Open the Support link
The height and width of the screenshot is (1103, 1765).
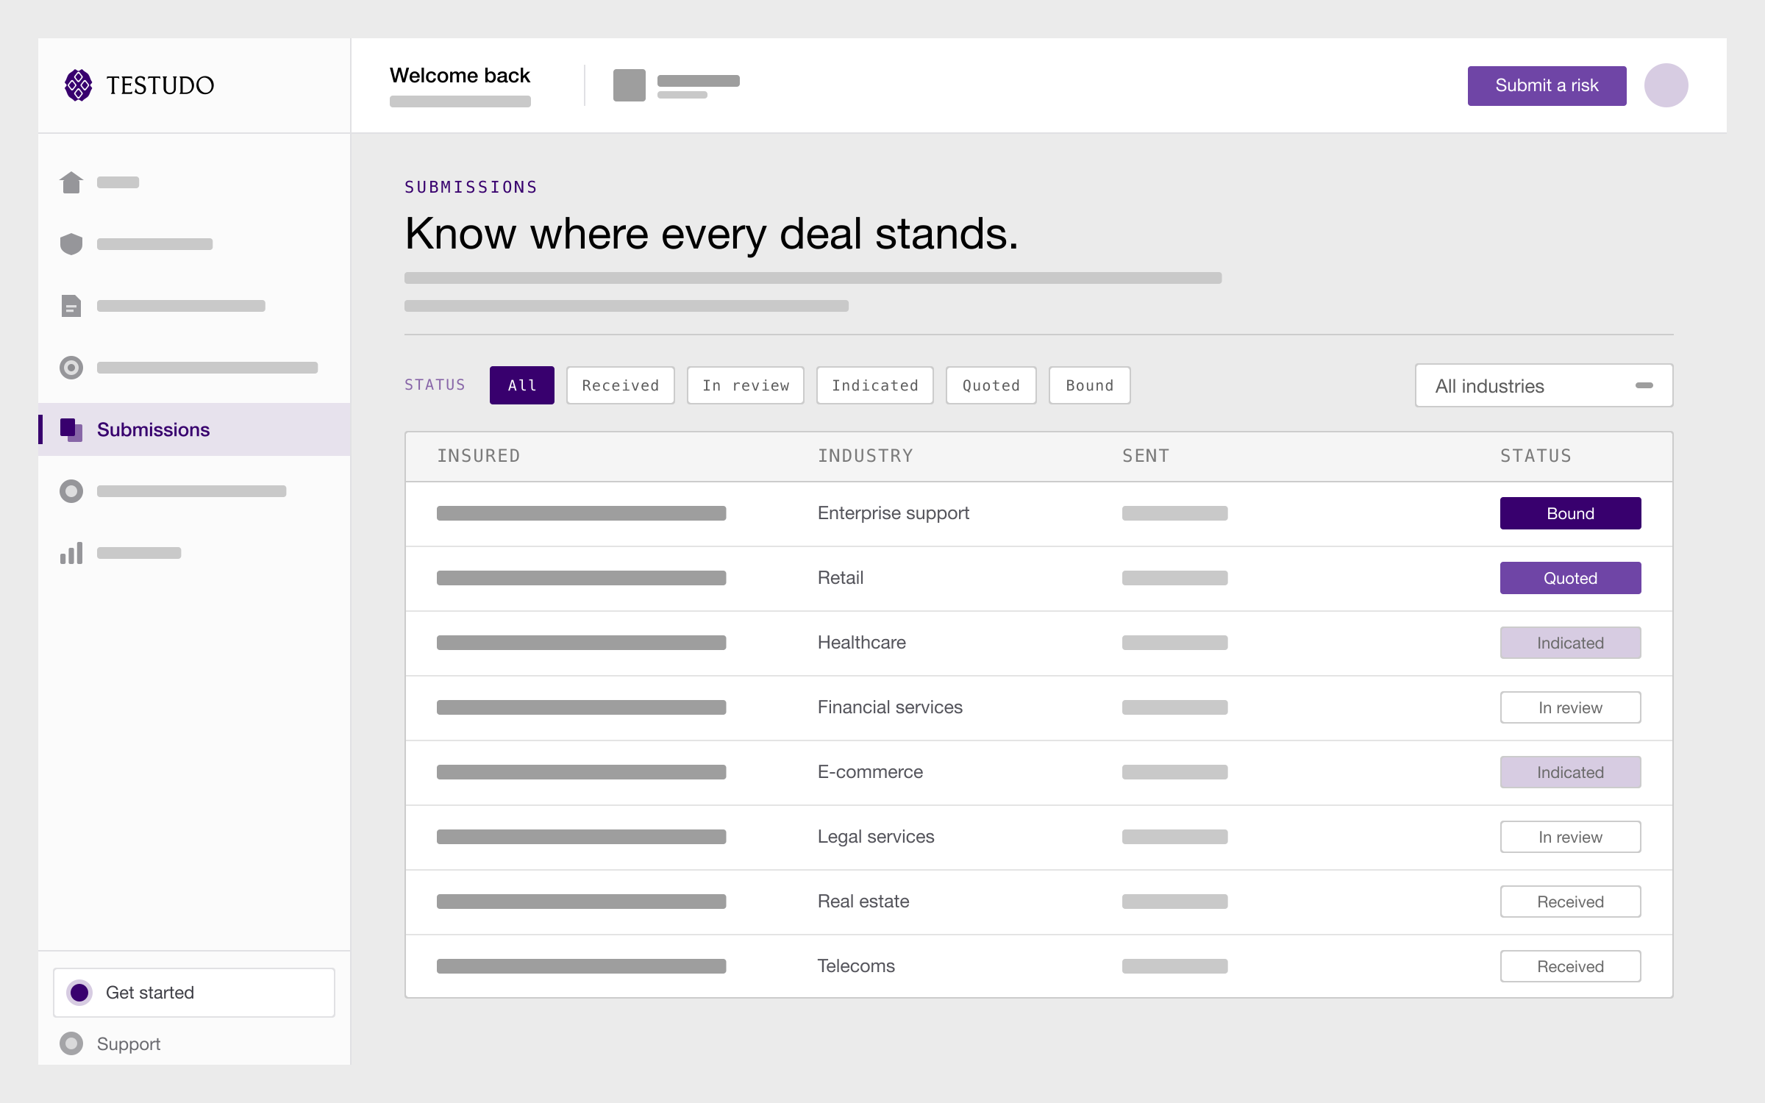129,1043
